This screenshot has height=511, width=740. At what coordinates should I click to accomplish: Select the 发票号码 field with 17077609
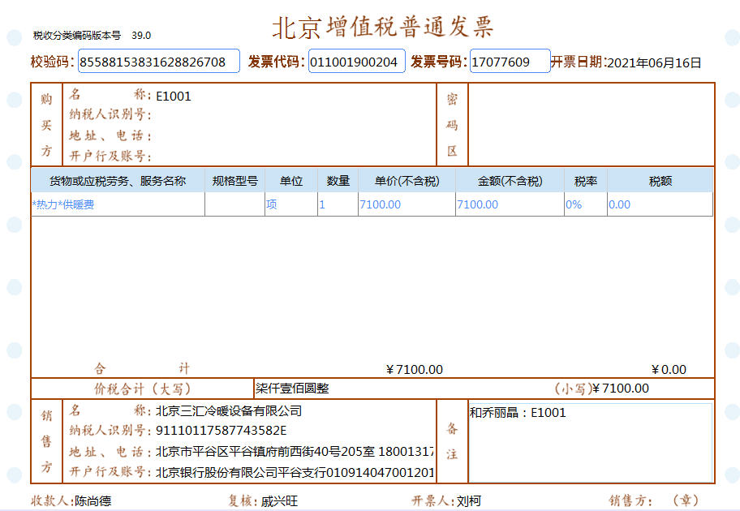pos(510,62)
